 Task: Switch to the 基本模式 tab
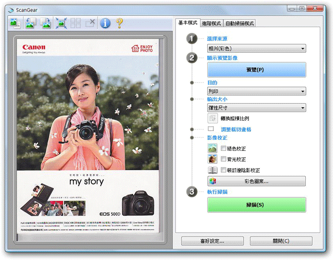click(188, 23)
